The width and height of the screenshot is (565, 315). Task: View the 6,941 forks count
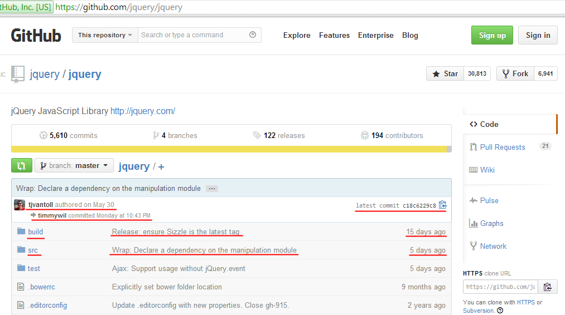point(545,73)
